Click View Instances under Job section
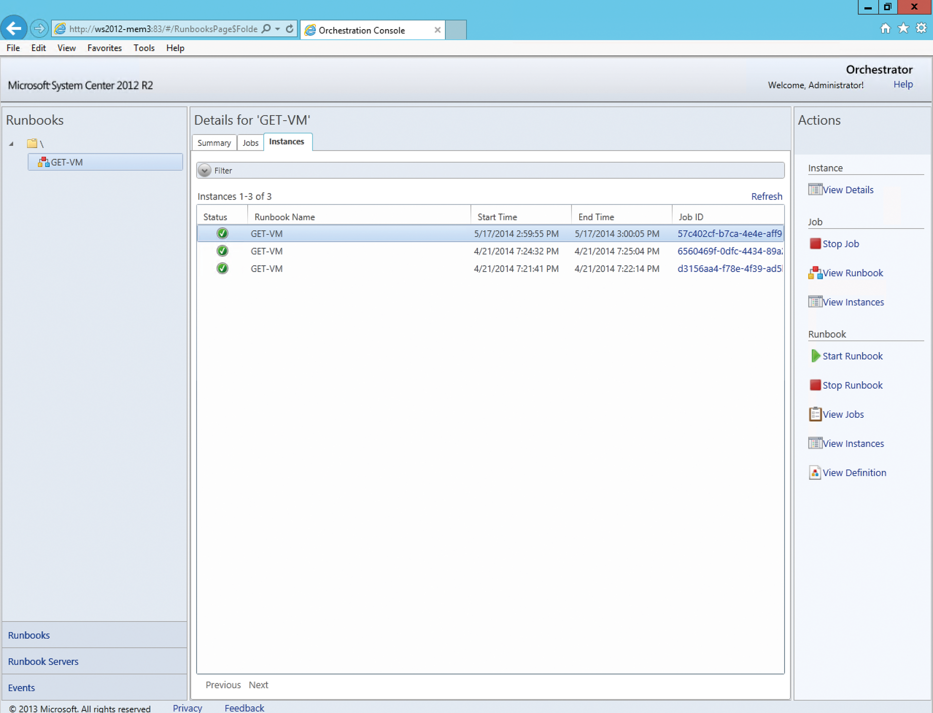The image size is (933, 713). click(x=852, y=302)
